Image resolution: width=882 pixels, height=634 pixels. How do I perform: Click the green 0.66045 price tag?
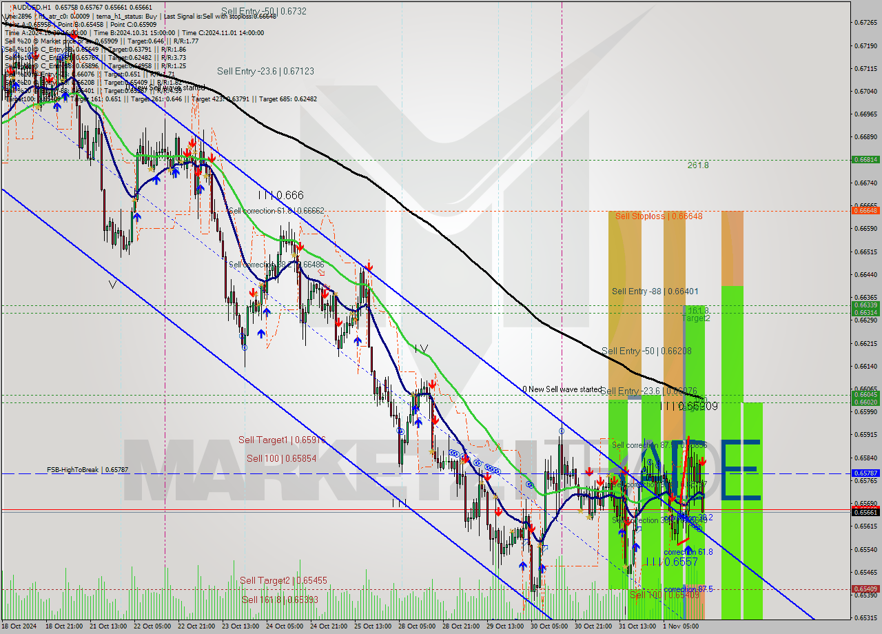tap(865, 395)
